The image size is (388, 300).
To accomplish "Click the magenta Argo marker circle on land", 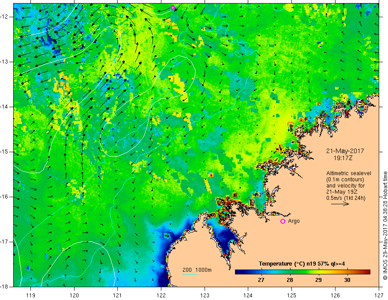I will 283,221.
